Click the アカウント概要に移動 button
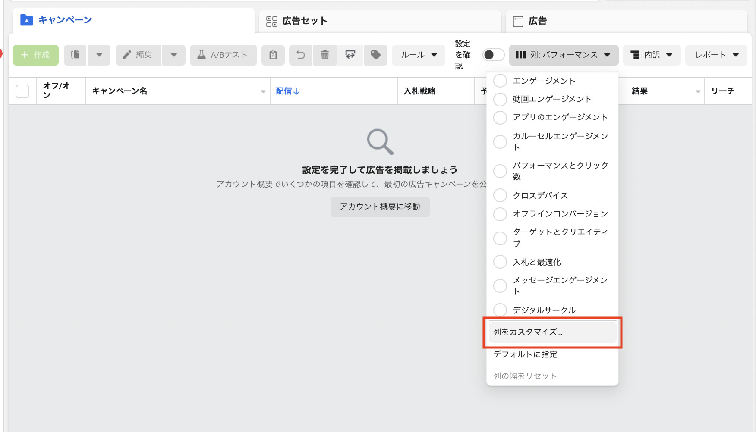The height and width of the screenshot is (432, 756). pos(380,207)
